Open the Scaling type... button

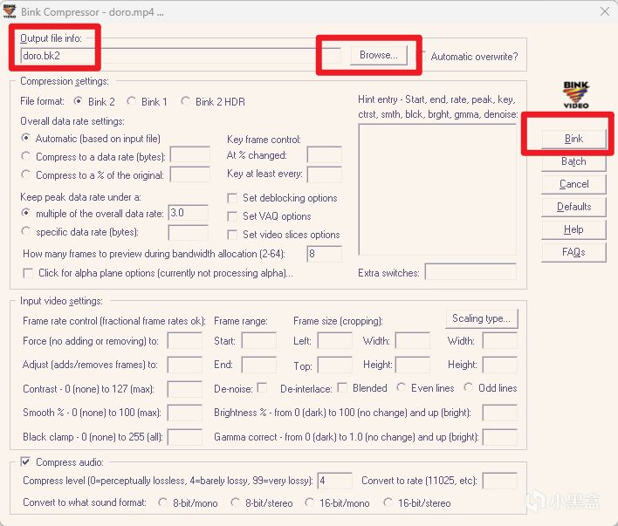[481, 318]
